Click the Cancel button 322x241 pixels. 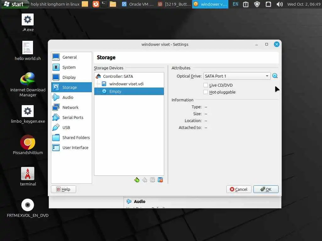click(x=239, y=189)
